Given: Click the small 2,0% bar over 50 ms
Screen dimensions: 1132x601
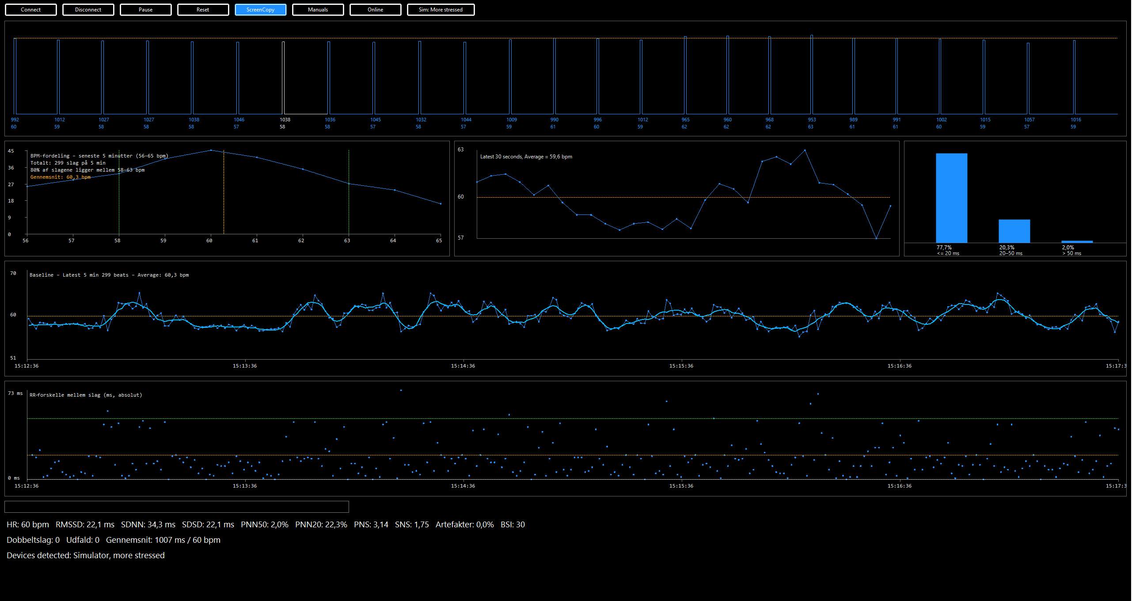Looking at the screenshot, I should [x=1077, y=241].
